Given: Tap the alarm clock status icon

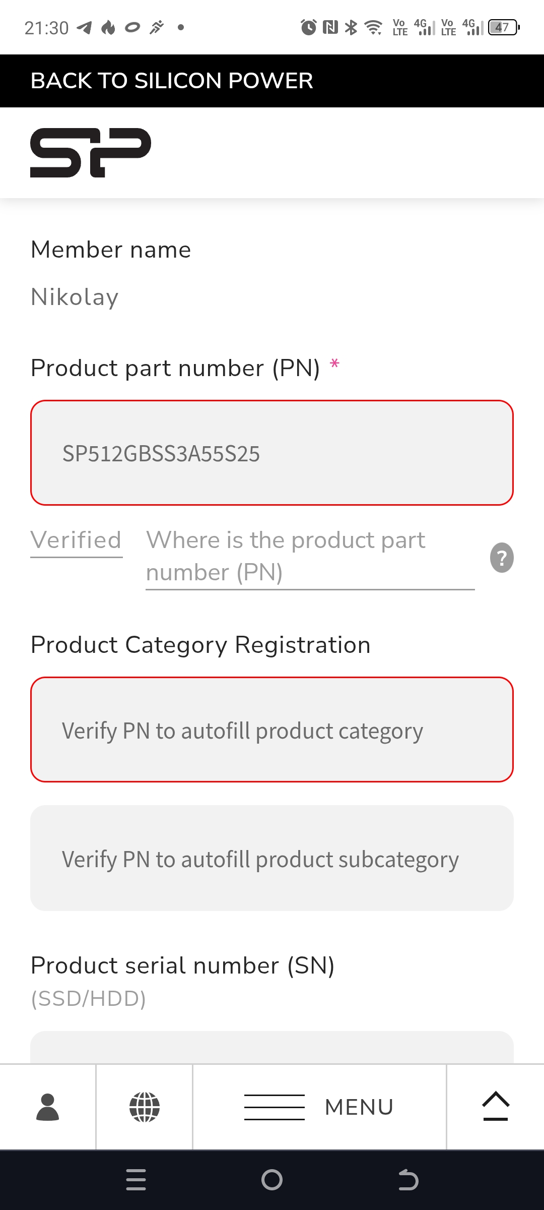Looking at the screenshot, I should pyautogui.click(x=308, y=27).
